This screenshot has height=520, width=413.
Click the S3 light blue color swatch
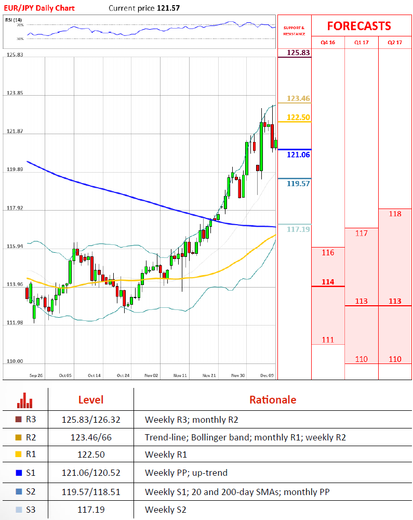[x=19, y=510]
